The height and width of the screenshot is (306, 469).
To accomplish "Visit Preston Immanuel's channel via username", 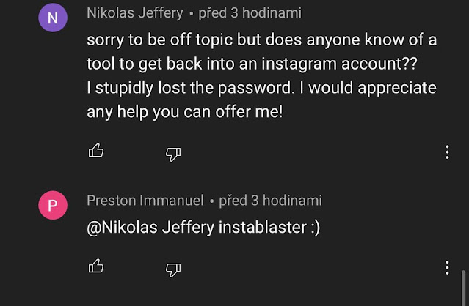I will [x=146, y=200].
